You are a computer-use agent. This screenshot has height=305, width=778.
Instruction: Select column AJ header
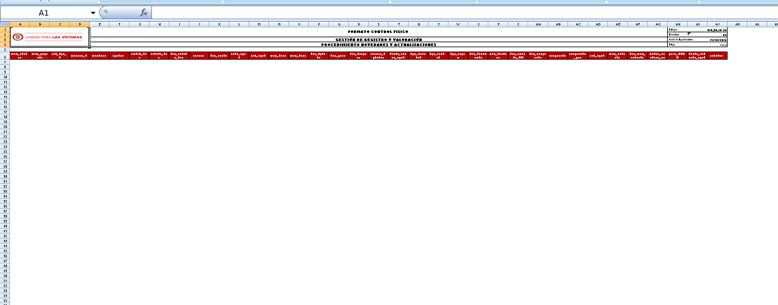pyautogui.click(x=718, y=24)
